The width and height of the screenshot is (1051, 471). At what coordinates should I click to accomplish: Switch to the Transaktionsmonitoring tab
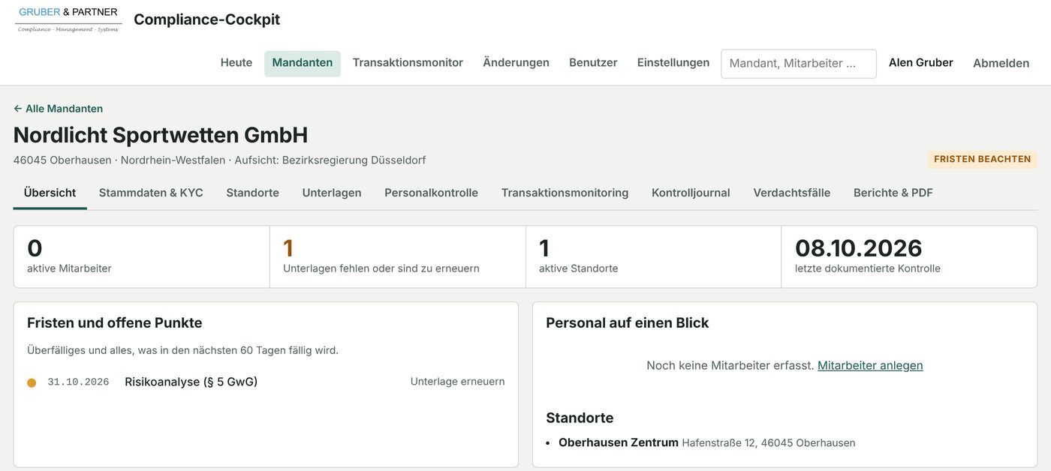tap(565, 193)
